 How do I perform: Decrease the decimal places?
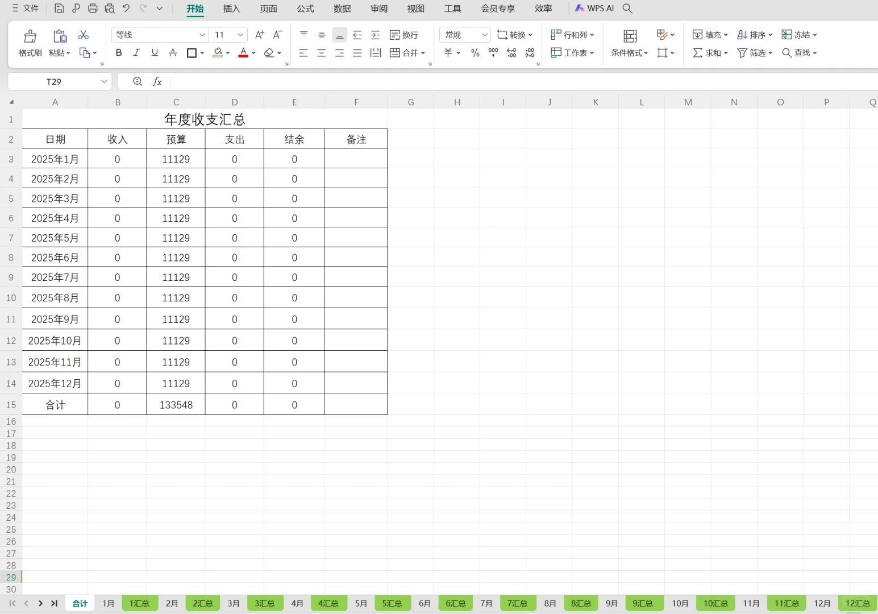click(x=530, y=53)
